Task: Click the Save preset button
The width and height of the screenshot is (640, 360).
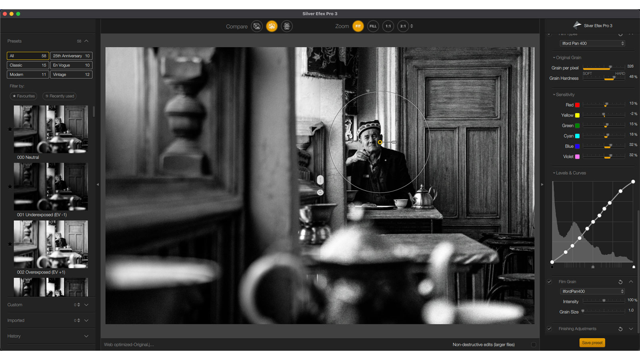Action: (592, 343)
